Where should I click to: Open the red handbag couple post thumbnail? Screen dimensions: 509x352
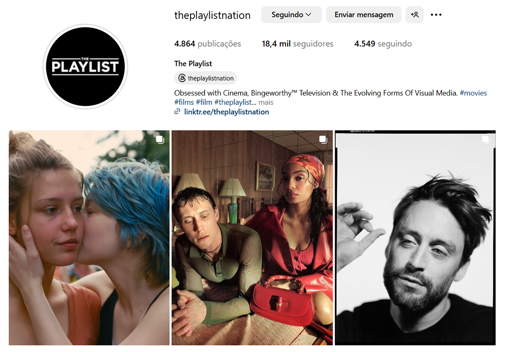(x=252, y=238)
